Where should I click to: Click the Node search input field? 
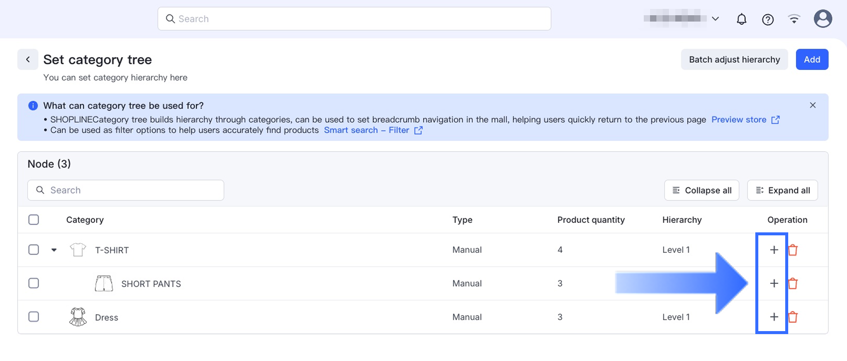pos(126,190)
